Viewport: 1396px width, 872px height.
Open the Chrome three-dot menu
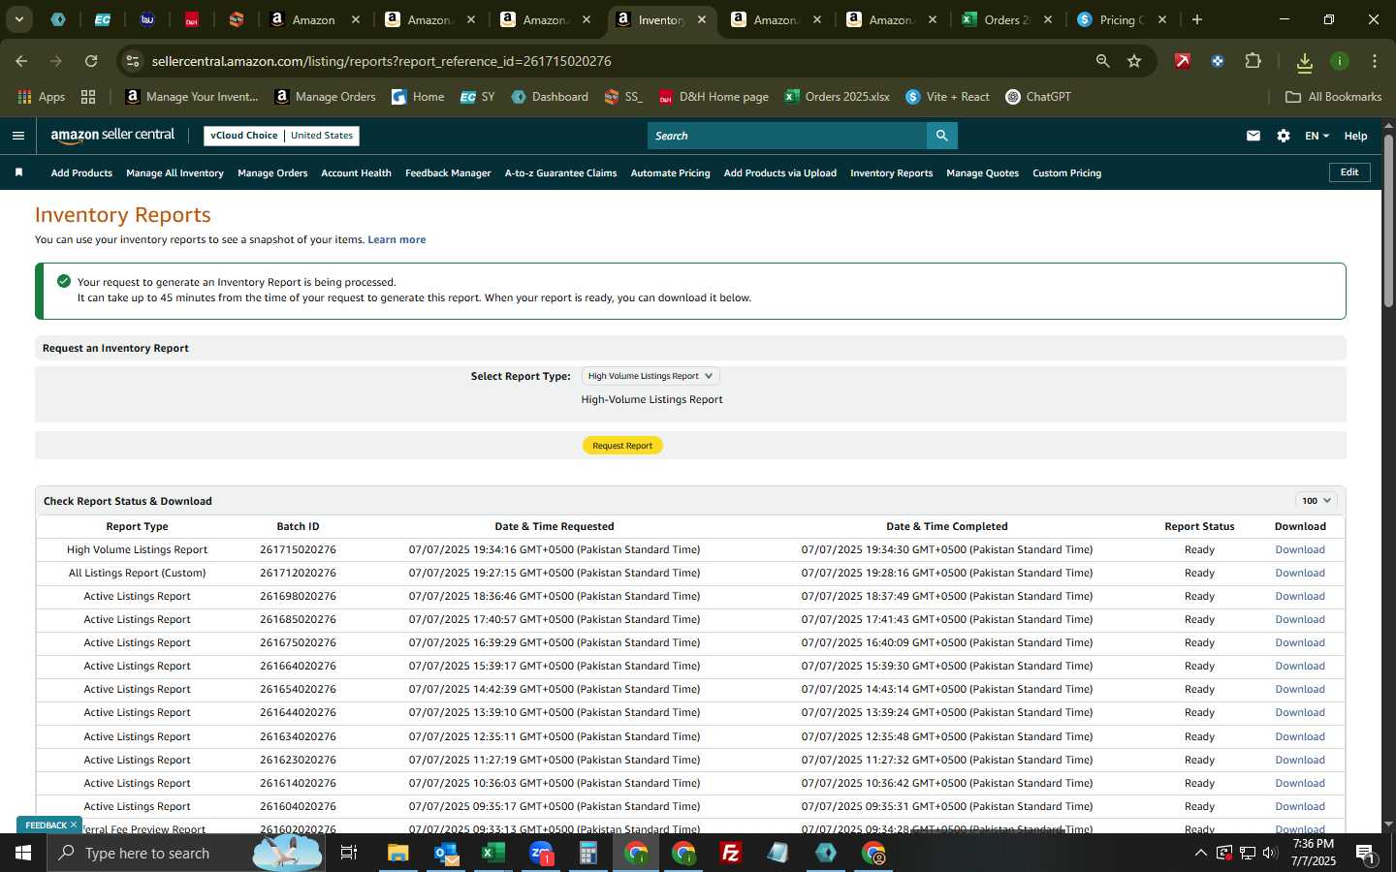coord(1375,61)
